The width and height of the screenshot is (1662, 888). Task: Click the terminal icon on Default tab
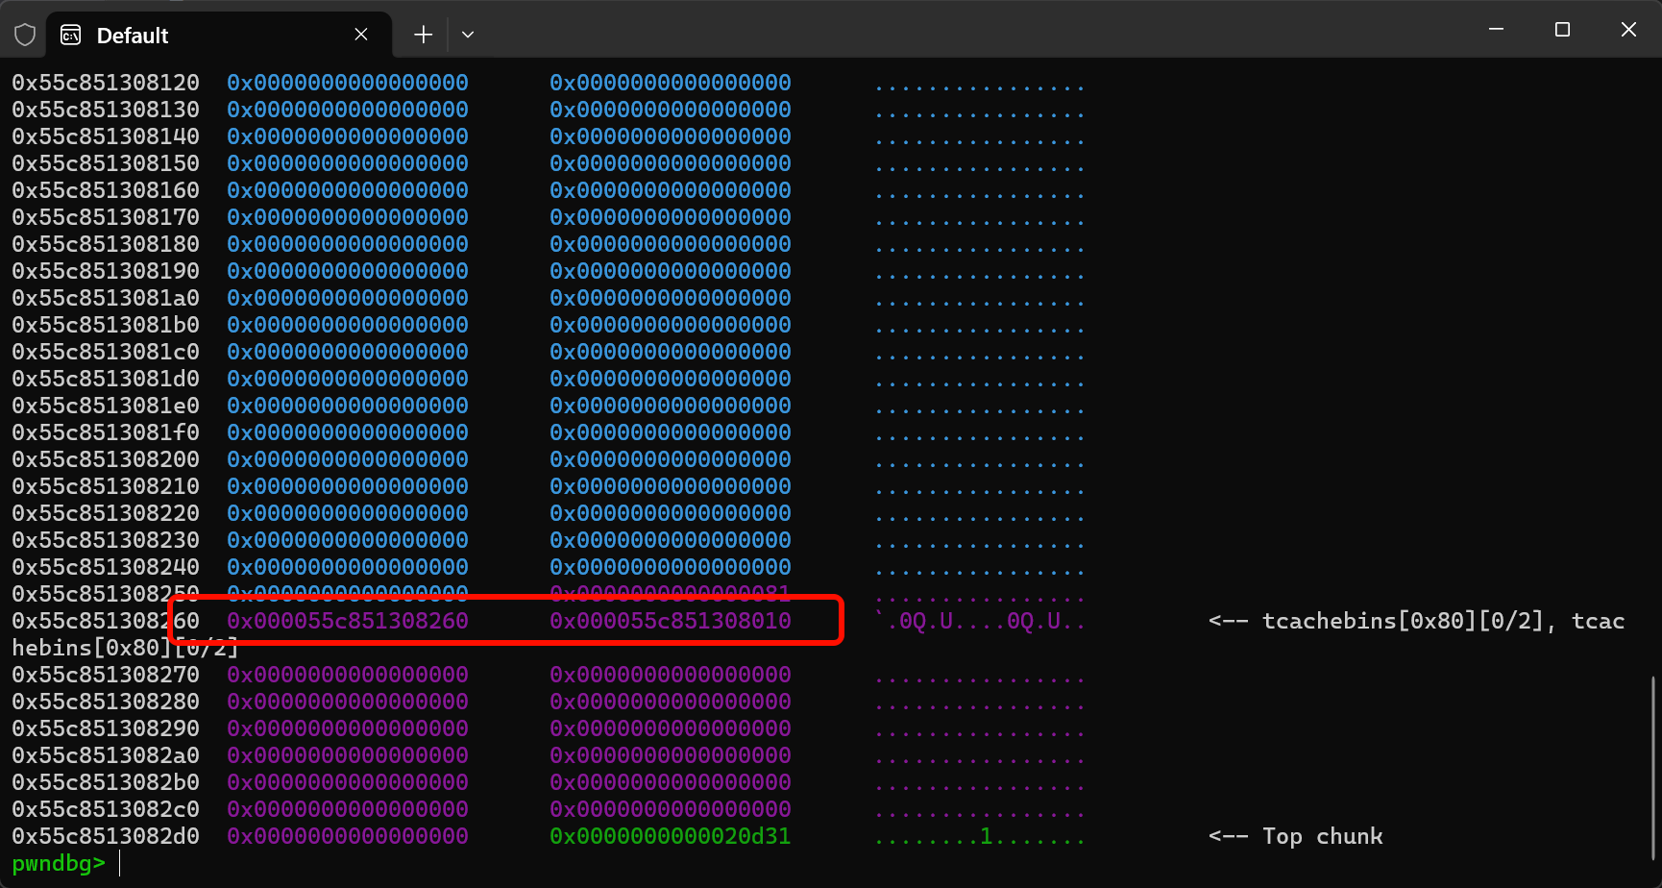coord(71,36)
